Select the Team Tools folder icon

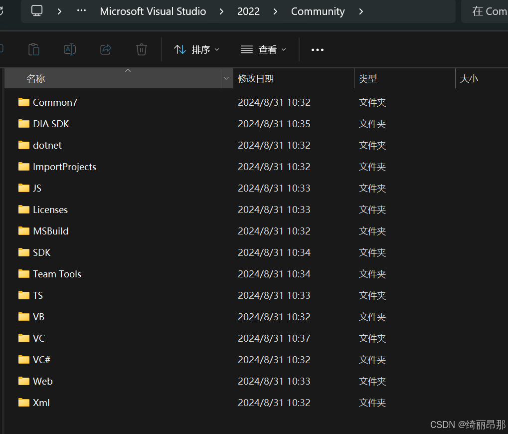pos(24,274)
